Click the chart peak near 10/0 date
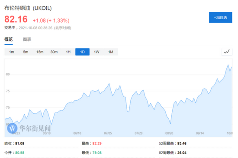The height and width of the screenshot is (158, 238). point(228,65)
